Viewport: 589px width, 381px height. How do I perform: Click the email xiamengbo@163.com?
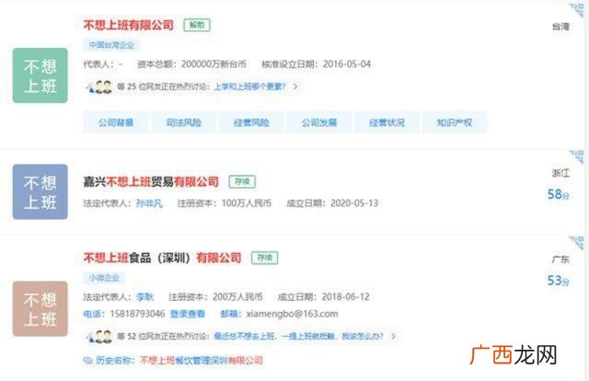click(x=292, y=314)
